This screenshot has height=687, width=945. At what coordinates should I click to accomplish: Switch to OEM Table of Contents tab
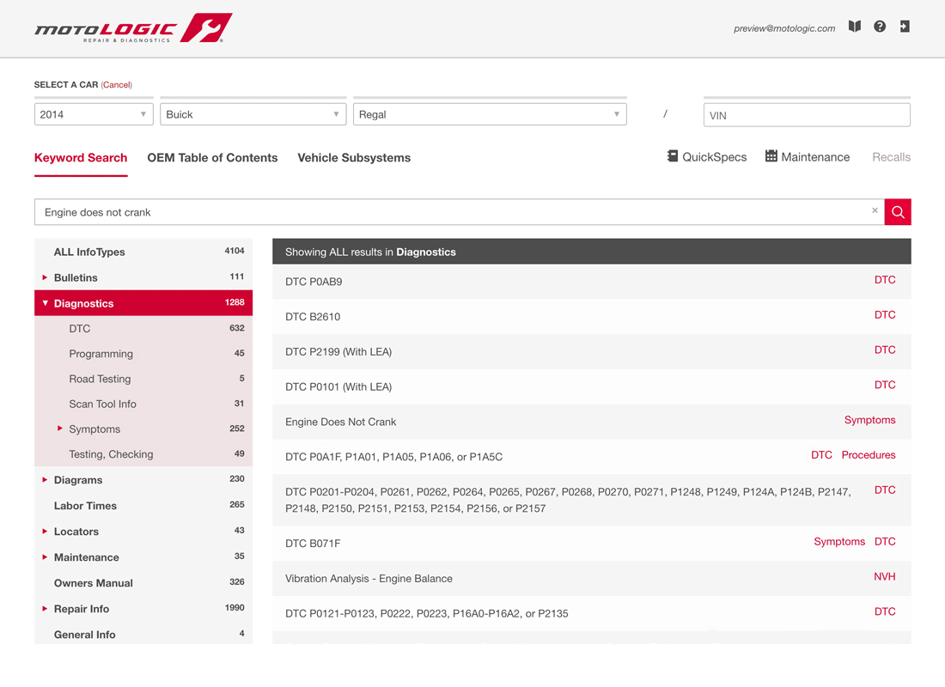[x=212, y=158]
